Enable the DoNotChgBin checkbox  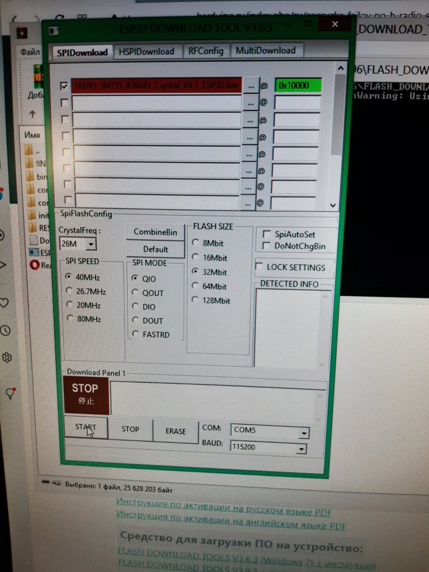click(266, 245)
